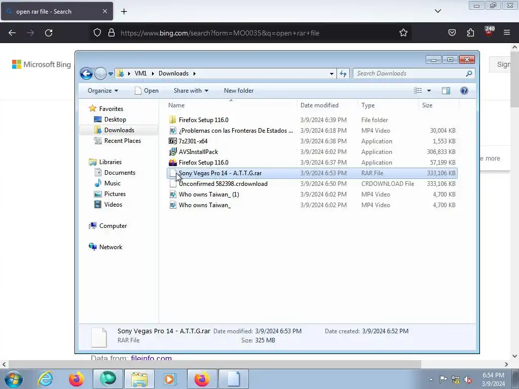The image size is (519, 389).
Task: Open the Windows Start orb
Action: [14, 379]
